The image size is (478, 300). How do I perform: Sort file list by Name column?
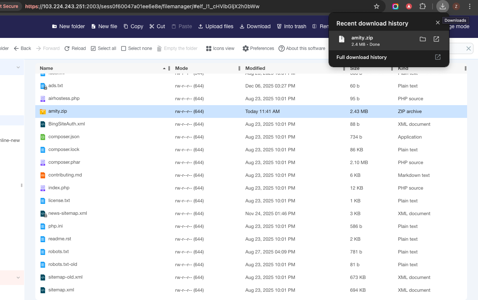tap(47, 68)
